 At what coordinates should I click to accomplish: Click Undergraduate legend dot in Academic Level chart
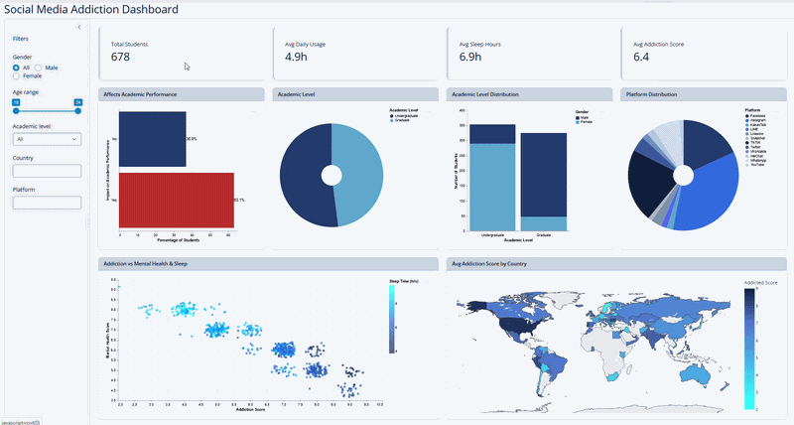tap(392, 115)
